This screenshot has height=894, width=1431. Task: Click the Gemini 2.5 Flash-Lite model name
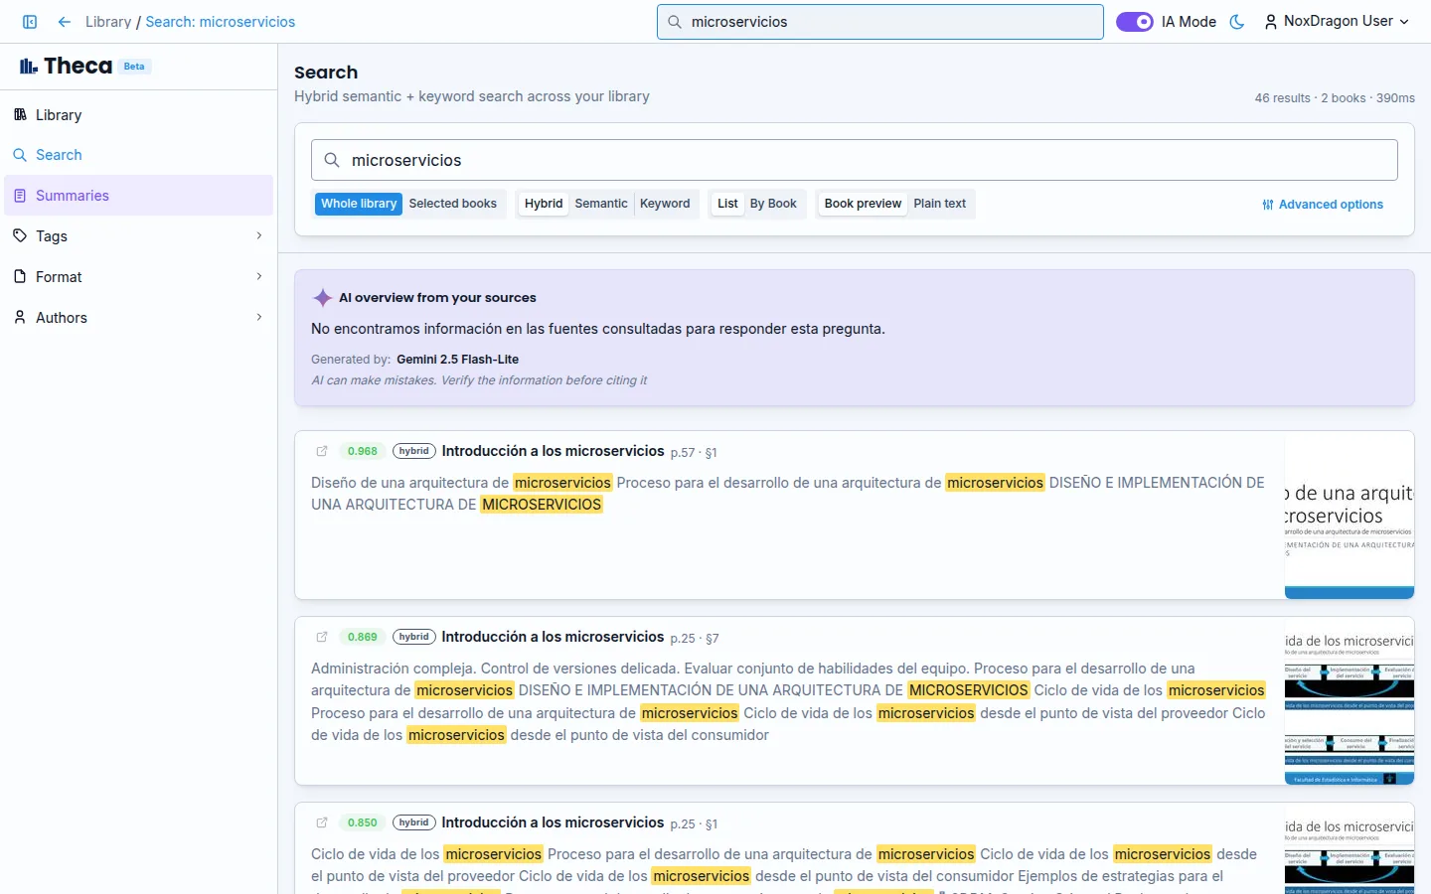click(x=457, y=360)
